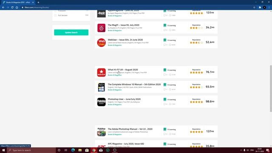Open 'WebUser – Issue 504, 24 June 2020' title
Screen dimensions: 272x153
pyautogui.click(x=125, y=40)
